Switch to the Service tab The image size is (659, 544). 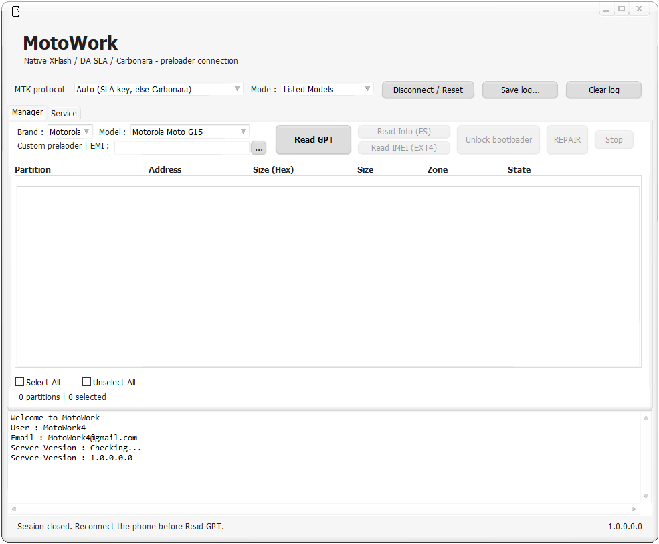tap(64, 114)
